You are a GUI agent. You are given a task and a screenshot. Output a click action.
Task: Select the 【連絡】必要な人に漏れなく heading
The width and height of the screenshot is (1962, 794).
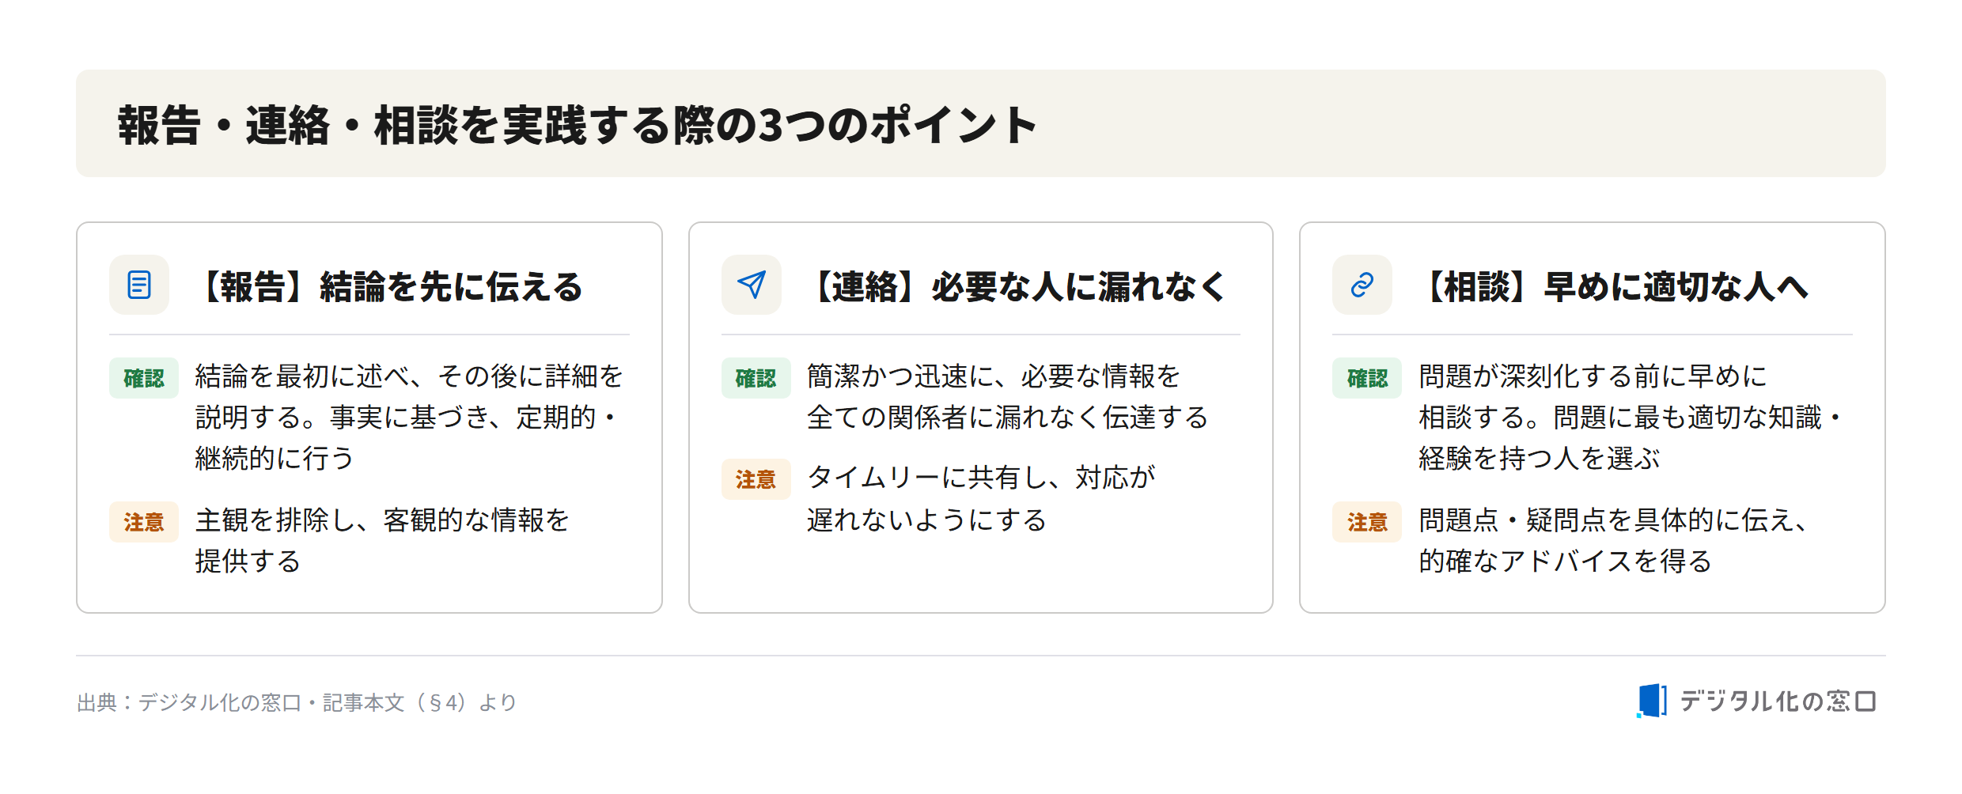[1016, 286]
